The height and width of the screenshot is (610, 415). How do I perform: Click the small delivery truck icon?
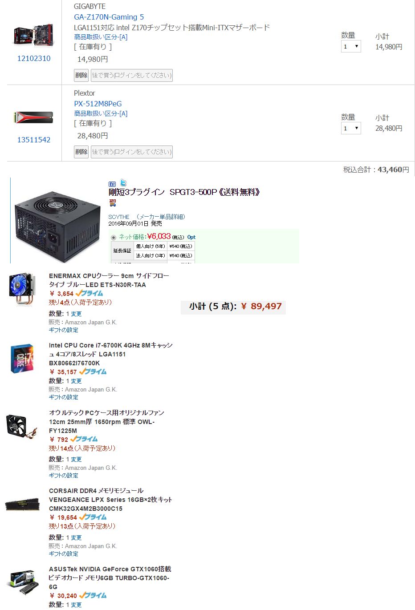pyautogui.click(x=112, y=202)
